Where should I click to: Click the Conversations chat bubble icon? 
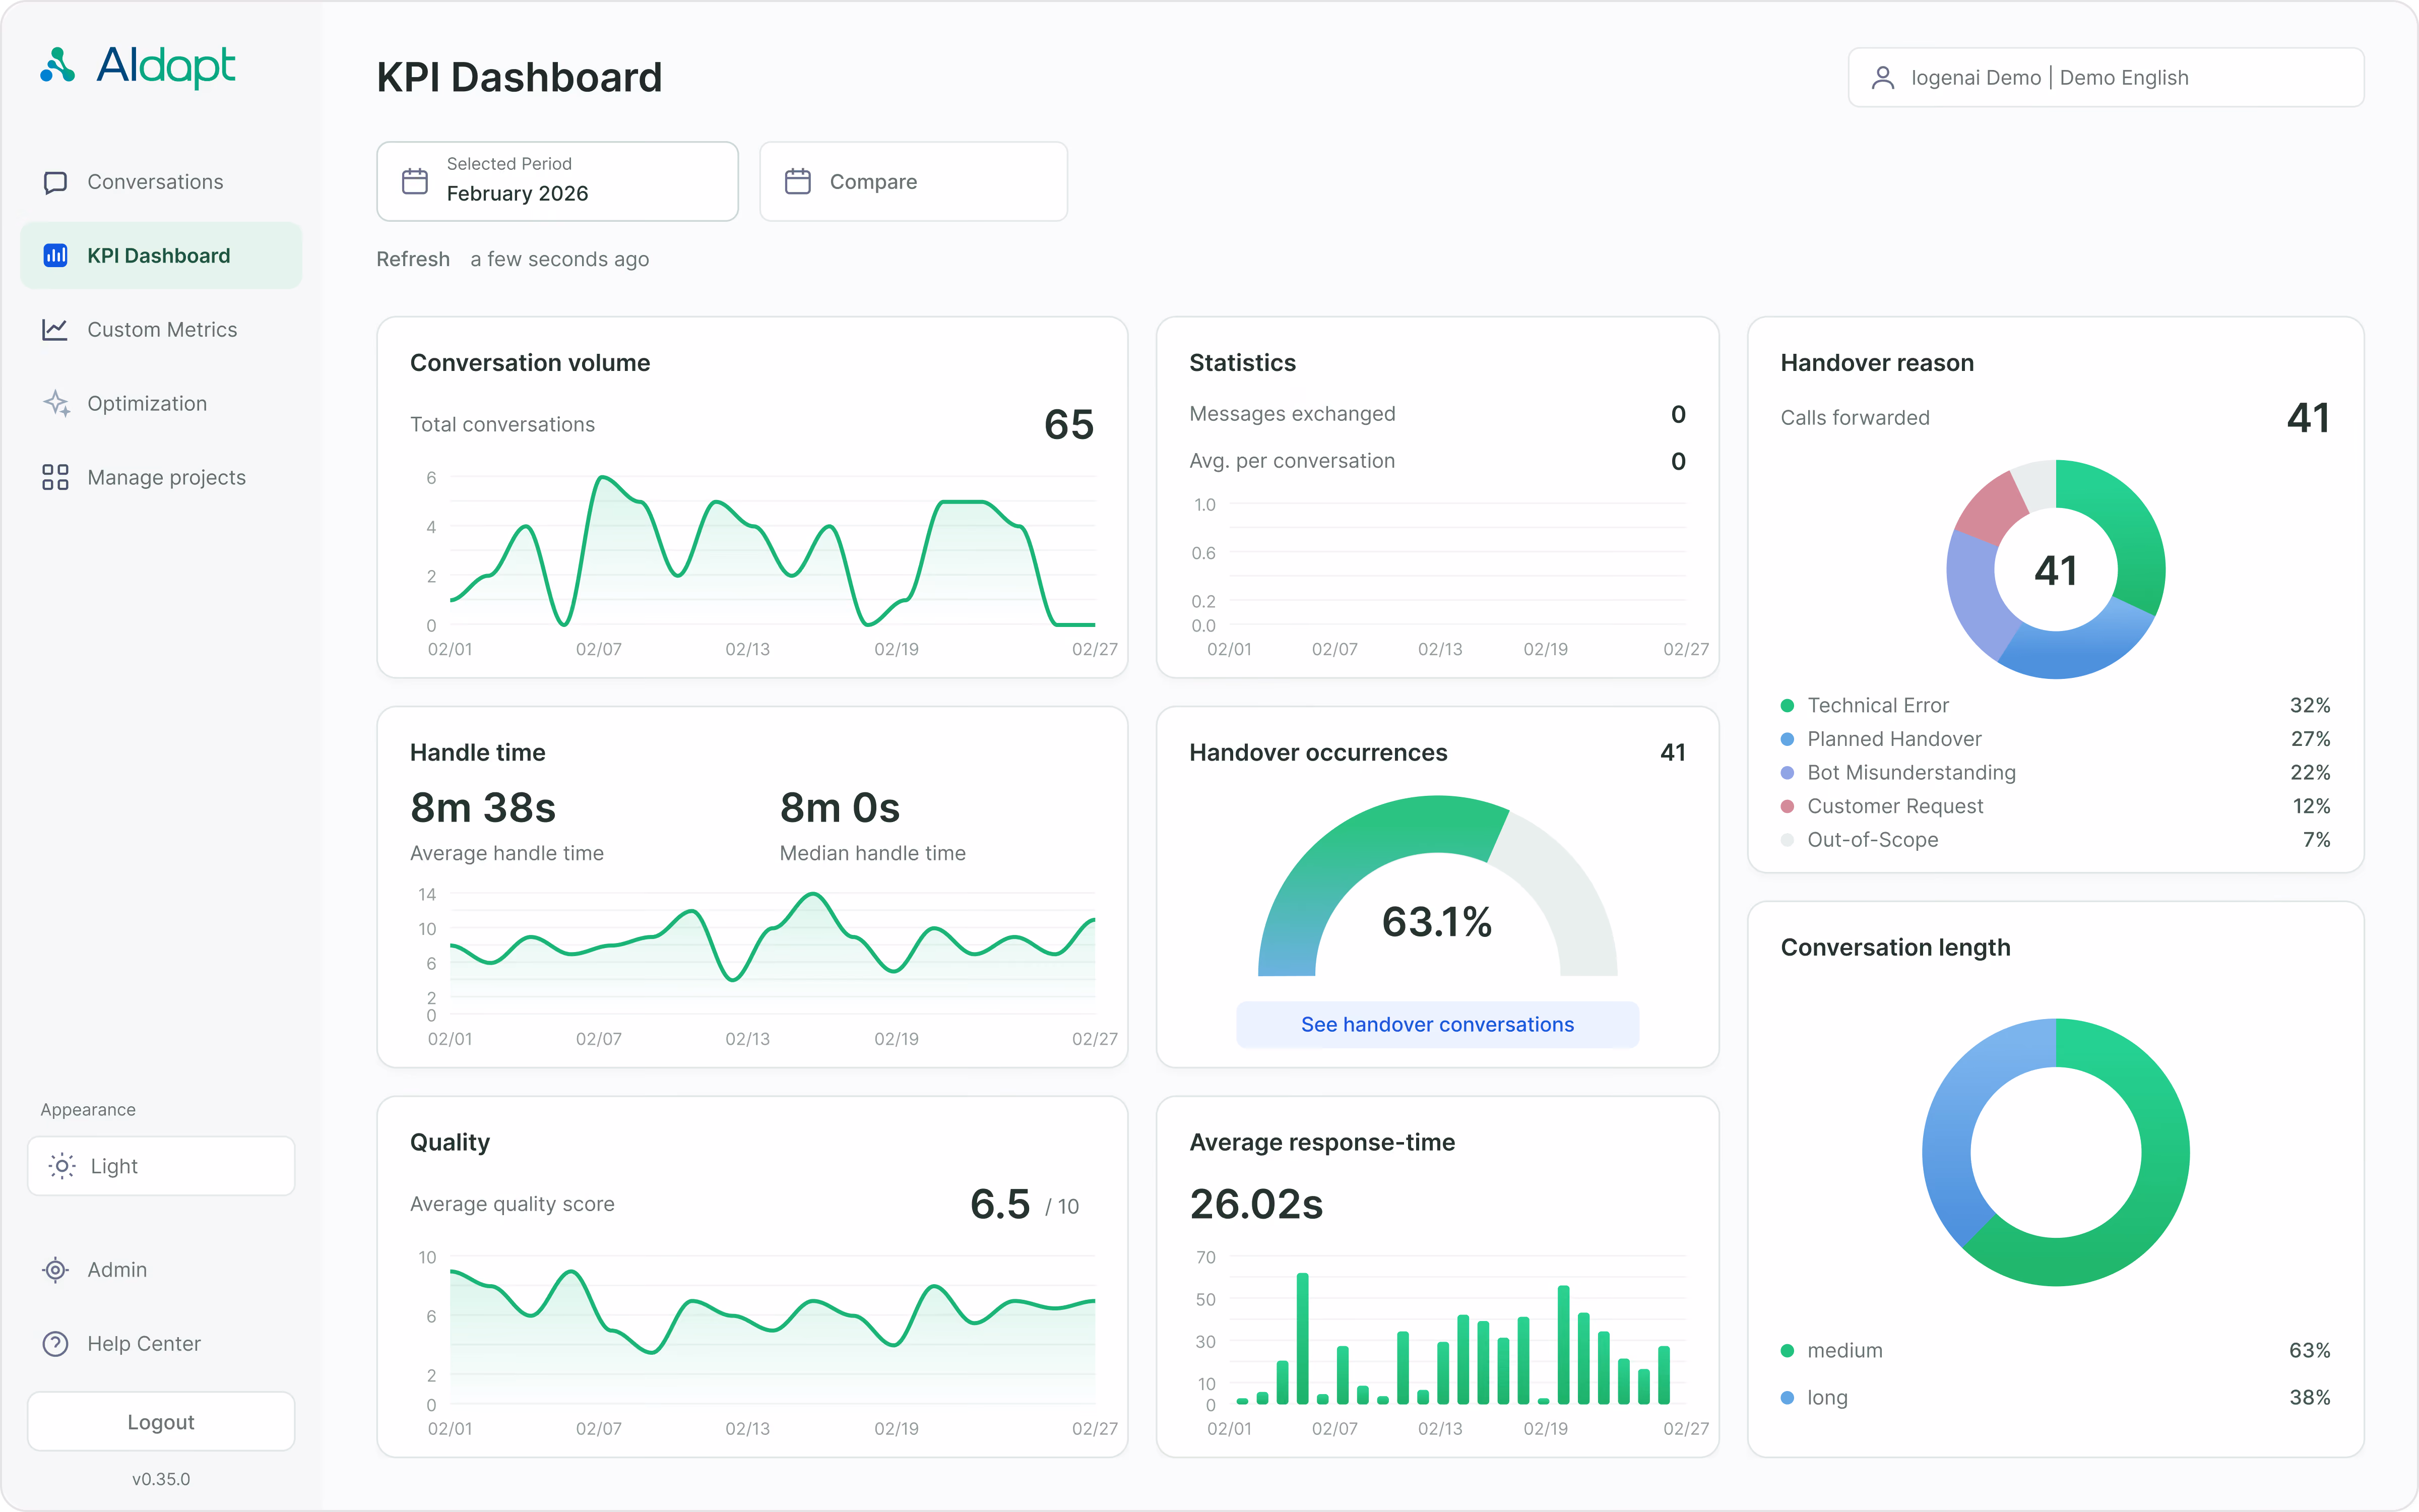(55, 182)
